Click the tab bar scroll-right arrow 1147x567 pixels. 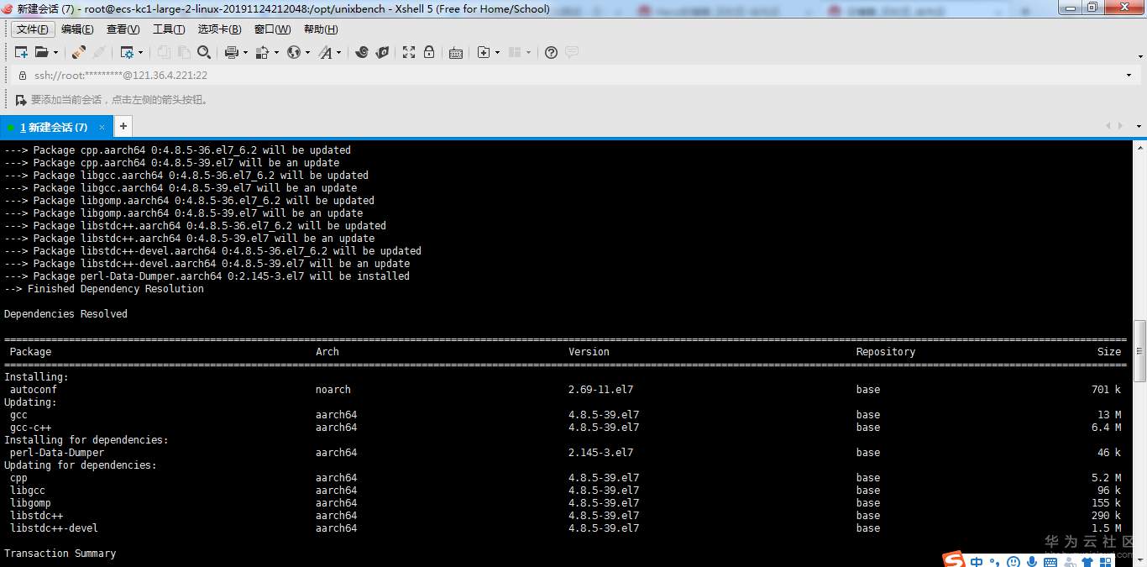1120,126
